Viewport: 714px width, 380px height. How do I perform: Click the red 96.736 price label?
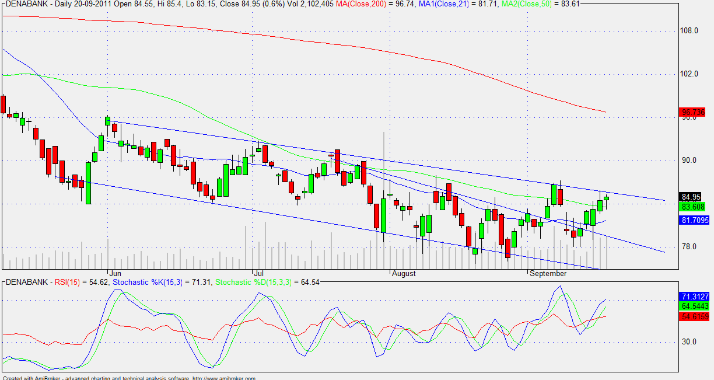(693, 112)
